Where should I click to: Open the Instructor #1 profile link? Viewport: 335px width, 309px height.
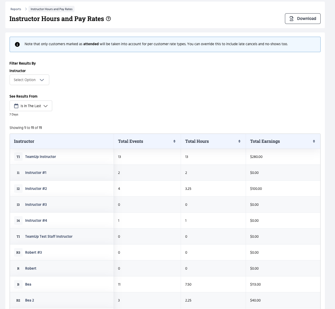pos(36,173)
